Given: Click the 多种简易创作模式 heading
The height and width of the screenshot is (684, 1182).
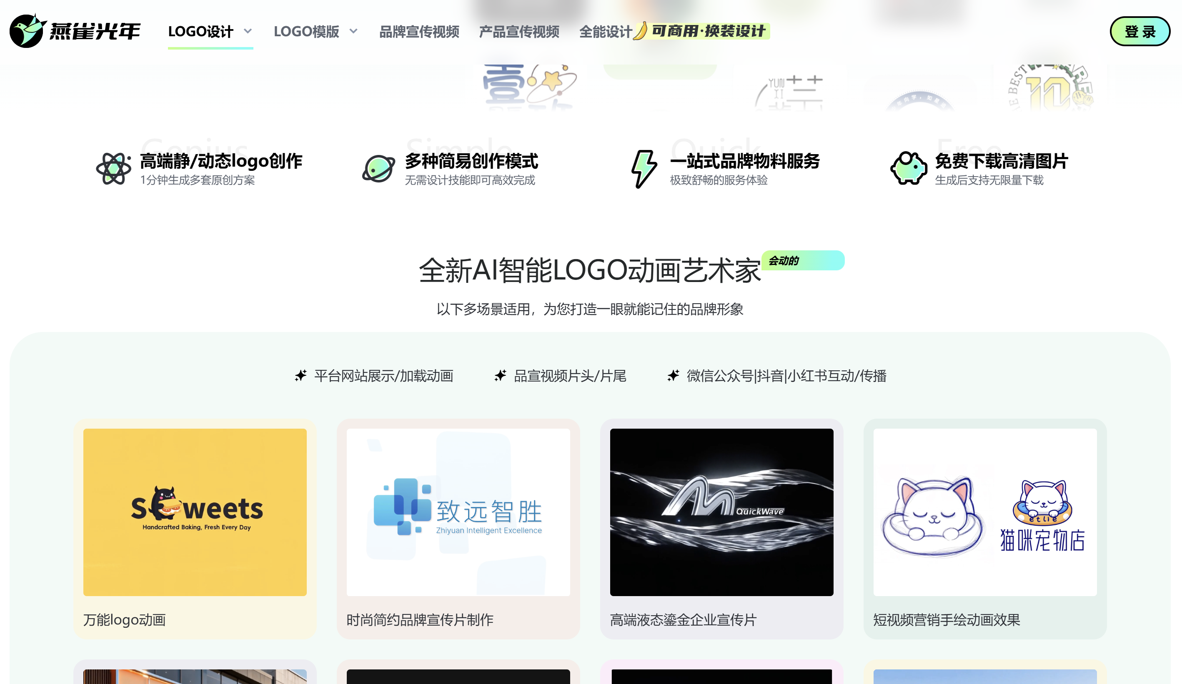Looking at the screenshot, I should click(471, 161).
